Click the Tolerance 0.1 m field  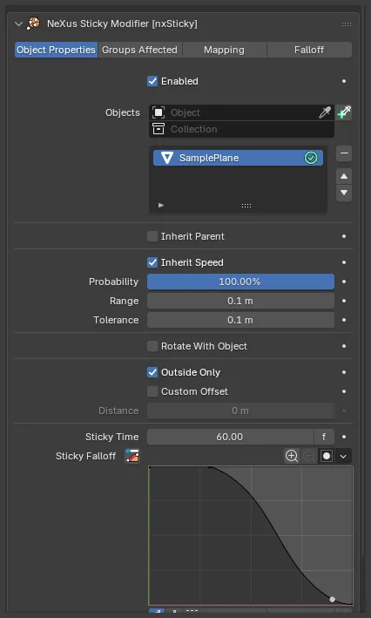(x=240, y=320)
